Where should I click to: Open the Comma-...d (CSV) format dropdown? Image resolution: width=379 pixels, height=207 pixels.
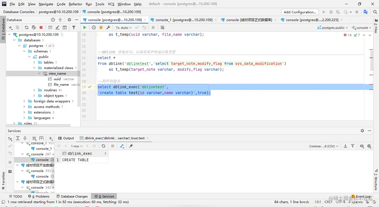(x=324, y=146)
